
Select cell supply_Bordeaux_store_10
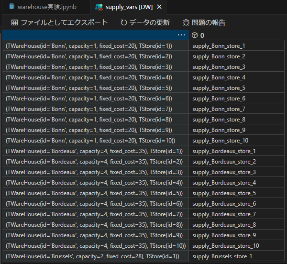(236, 246)
